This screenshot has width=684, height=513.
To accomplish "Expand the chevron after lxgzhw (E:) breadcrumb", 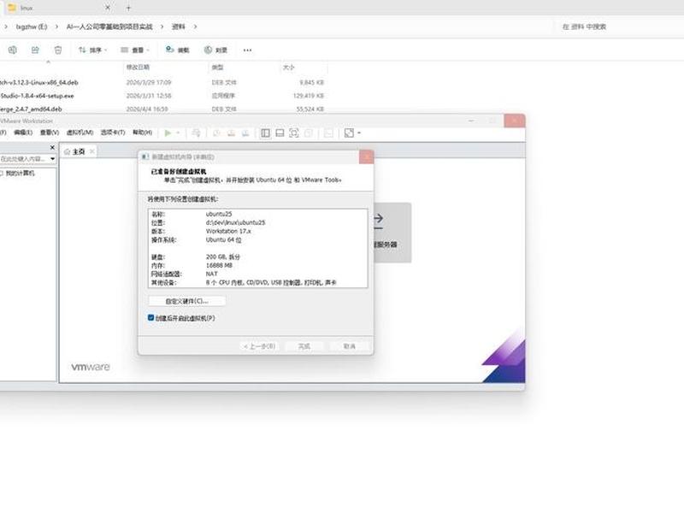I will click(56, 27).
